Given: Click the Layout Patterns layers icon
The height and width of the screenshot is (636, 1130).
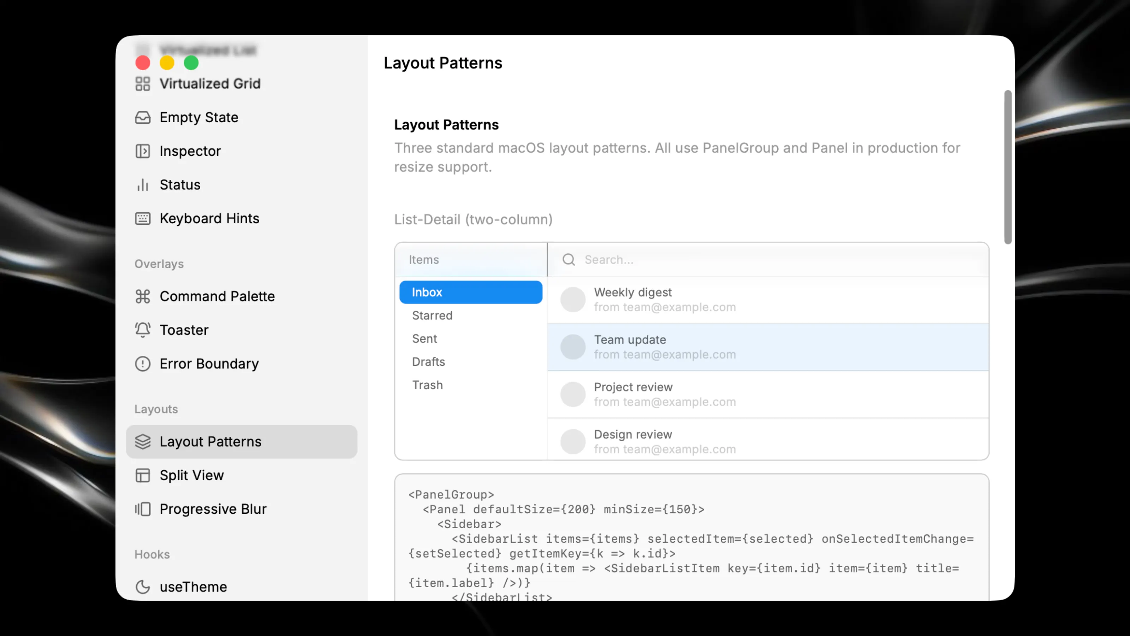Looking at the screenshot, I should 143,442.
